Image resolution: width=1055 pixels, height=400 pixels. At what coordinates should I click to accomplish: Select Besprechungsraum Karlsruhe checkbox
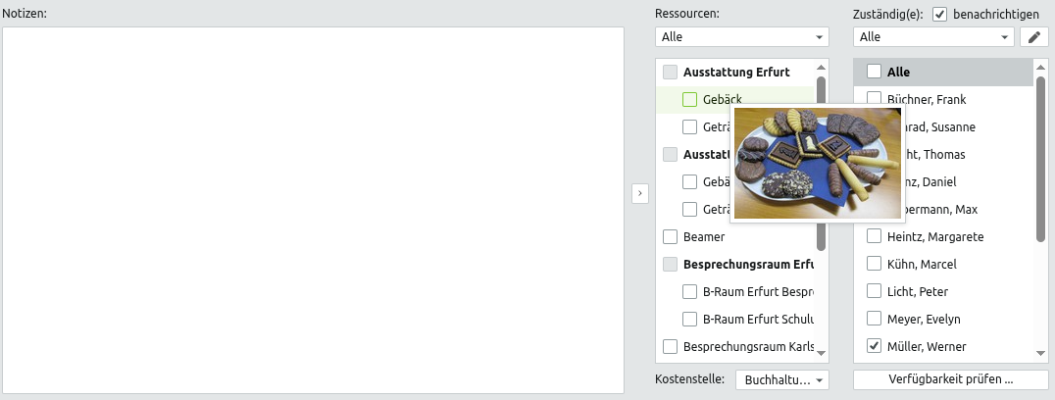point(670,346)
